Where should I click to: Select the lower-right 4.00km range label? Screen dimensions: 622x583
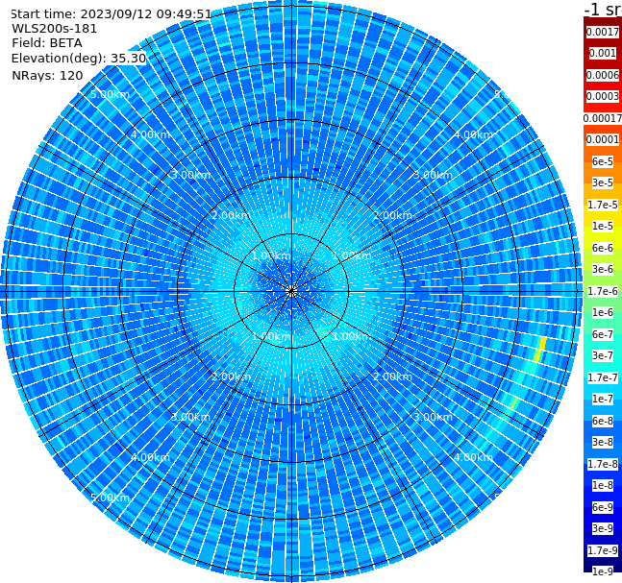(x=473, y=457)
